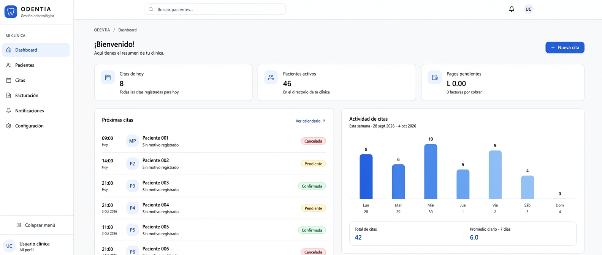The image size is (602, 255).
Task: Click the UC avatar beside Usuario clínica
Action: pos(9,246)
